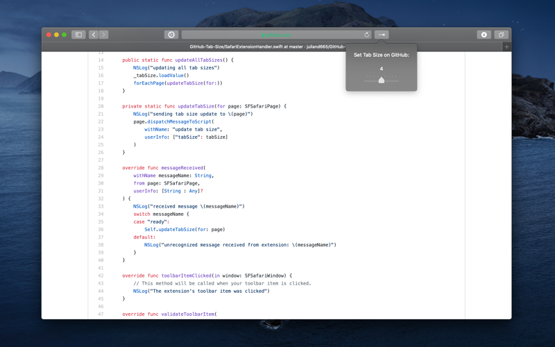Click the green fullscreen window button
The image size is (555, 347).
[x=64, y=35]
